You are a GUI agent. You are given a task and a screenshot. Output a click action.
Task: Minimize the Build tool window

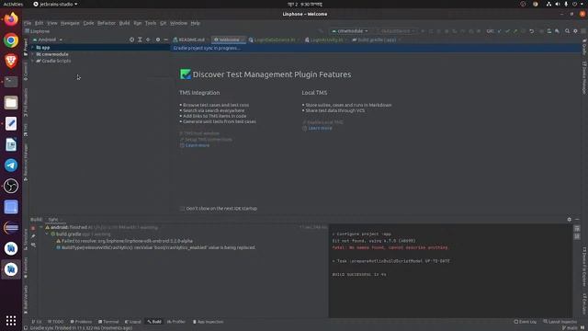(577, 219)
